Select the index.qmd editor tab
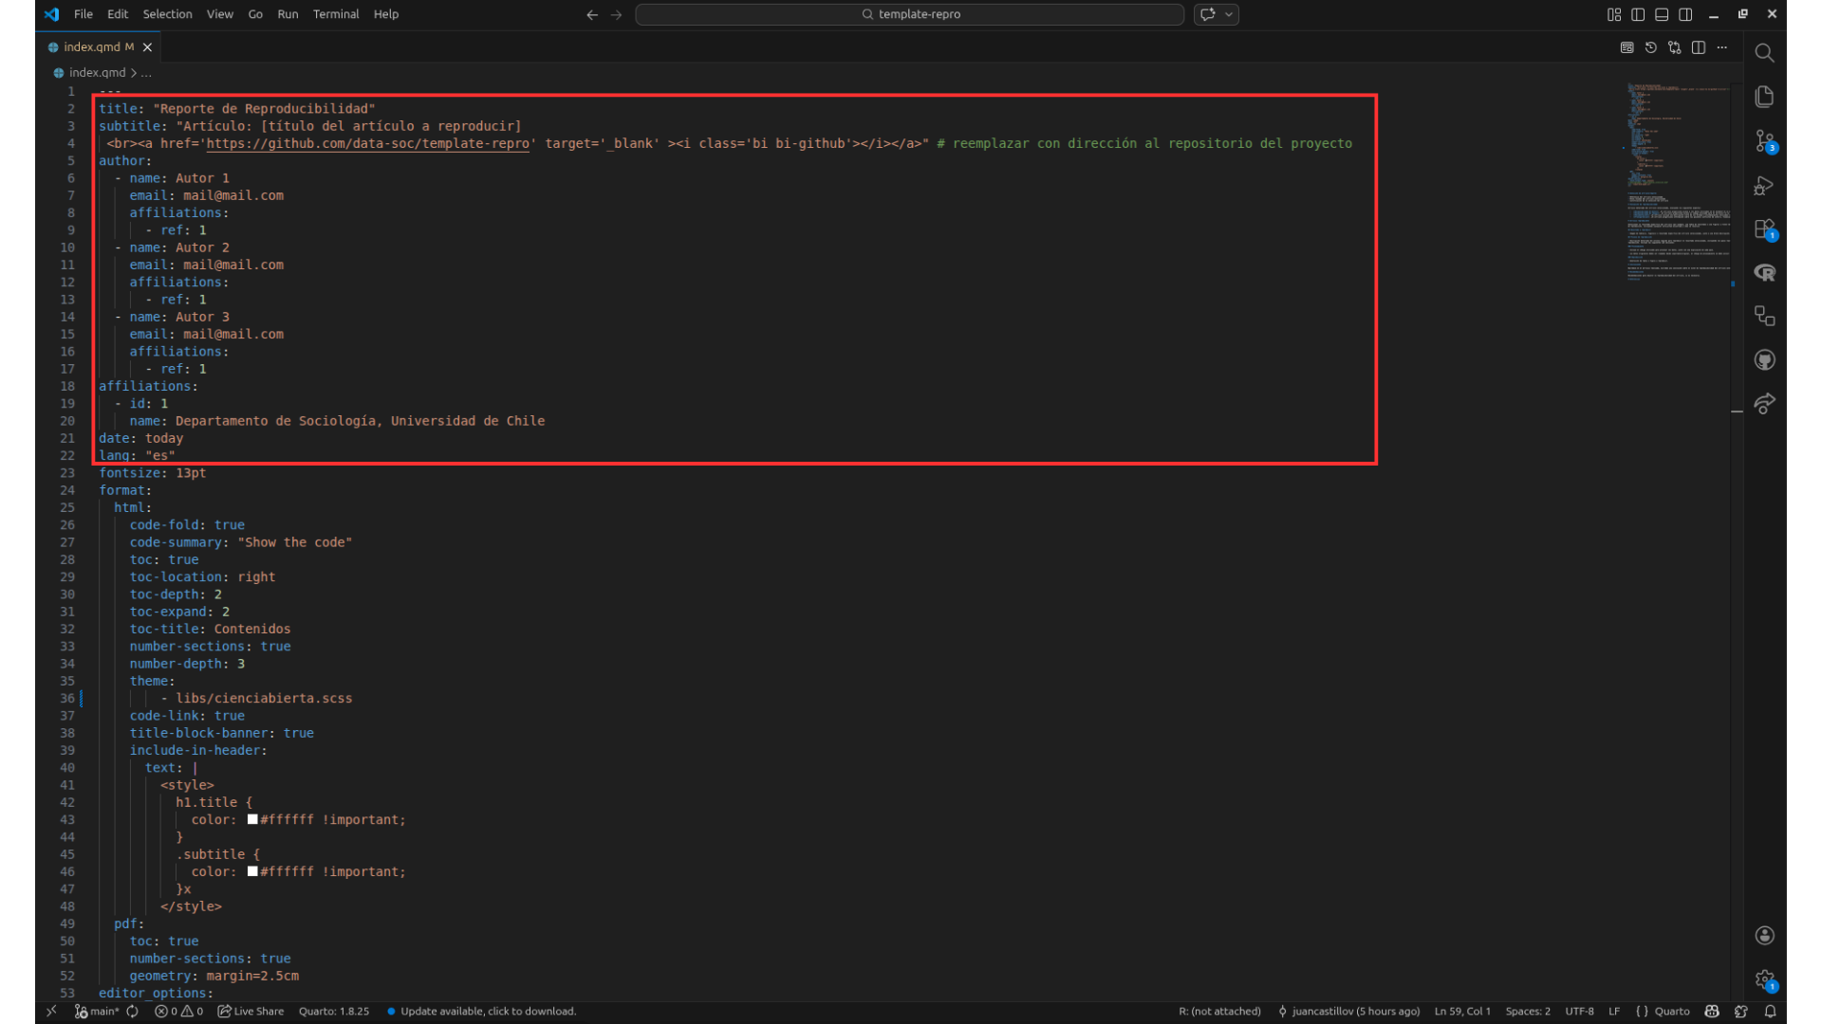Screen dimensions: 1822x1024 pyautogui.click(x=91, y=47)
